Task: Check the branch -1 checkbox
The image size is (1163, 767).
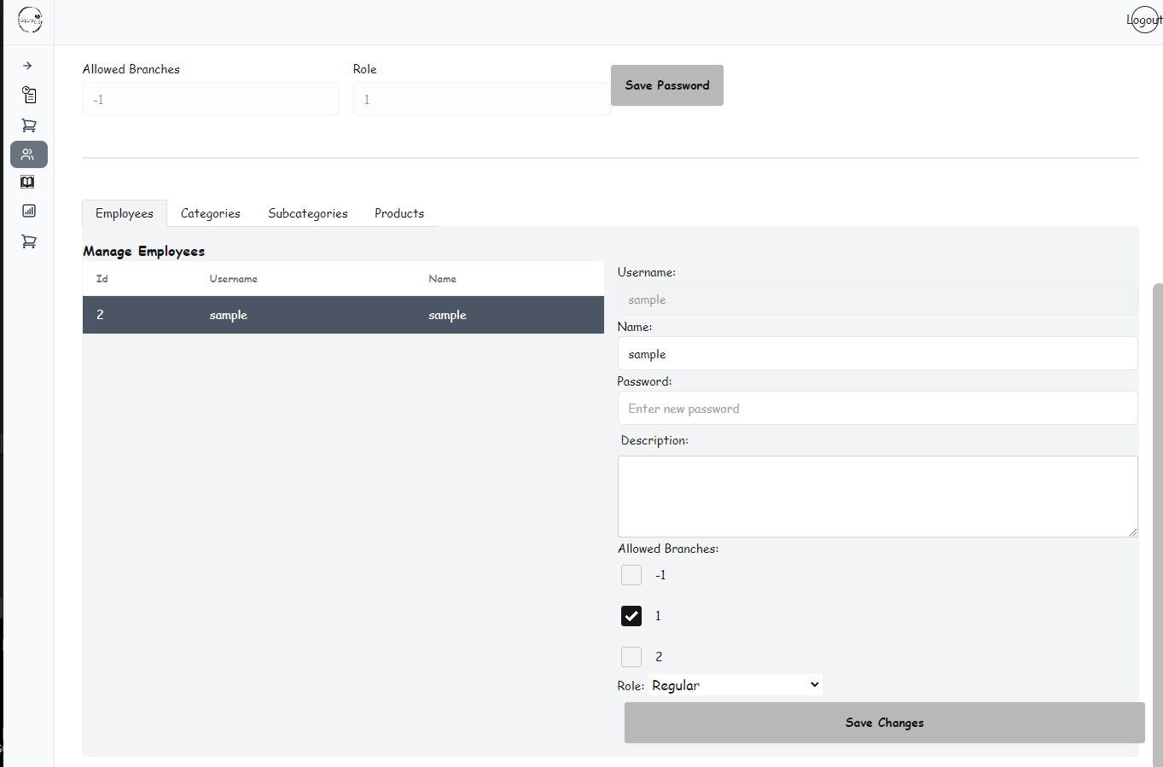Action: pos(631,574)
